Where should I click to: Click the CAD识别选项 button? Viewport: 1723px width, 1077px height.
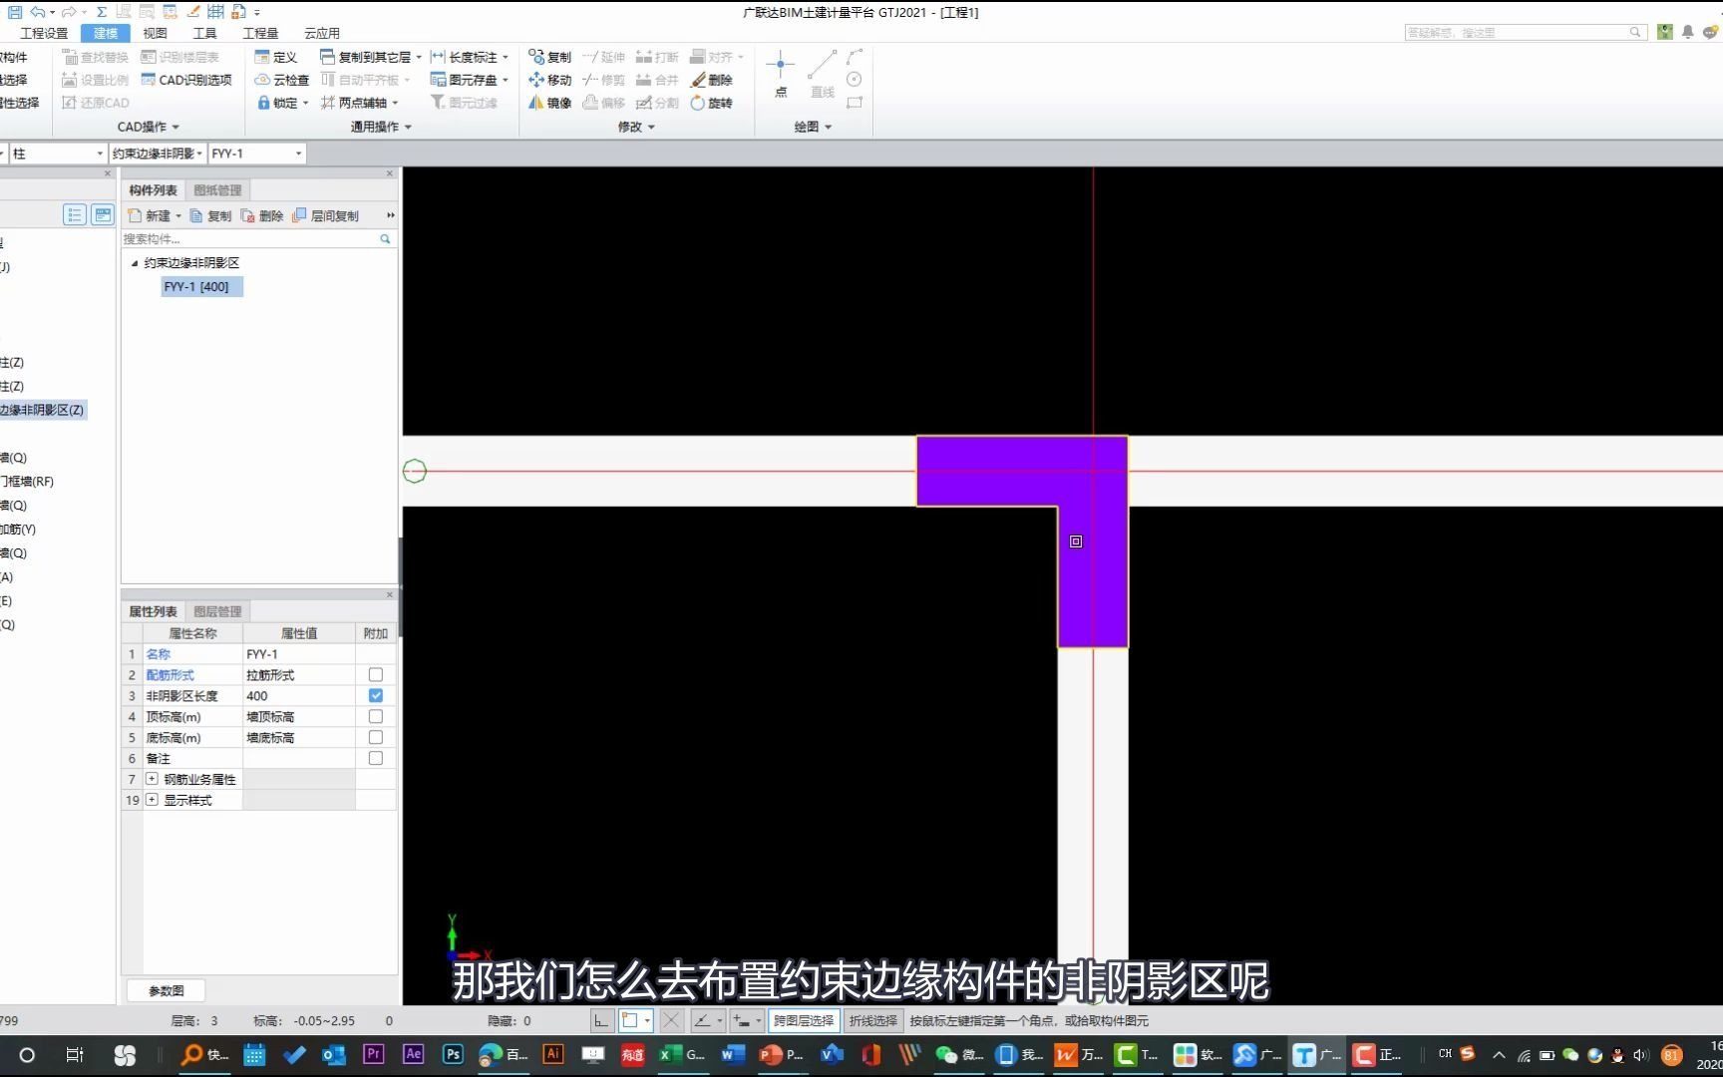[186, 80]
